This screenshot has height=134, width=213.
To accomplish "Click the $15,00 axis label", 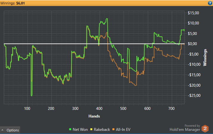I will point(193,13).
